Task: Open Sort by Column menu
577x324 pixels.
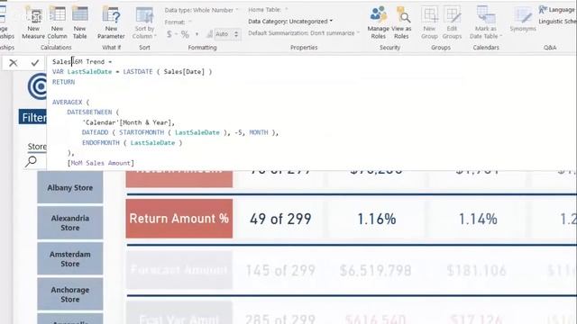Action: (x=144, y=22)
